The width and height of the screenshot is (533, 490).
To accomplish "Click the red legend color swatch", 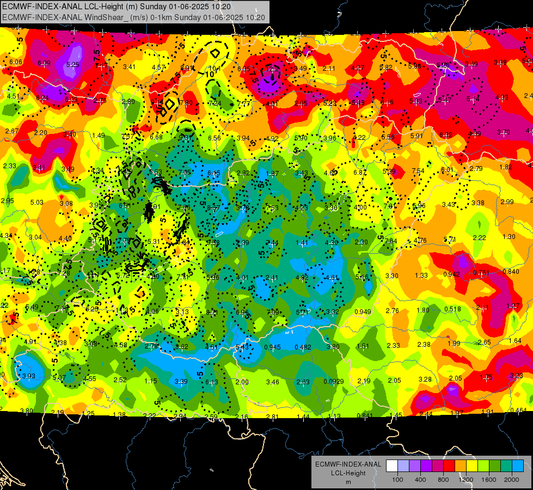I will click(449, 466).
